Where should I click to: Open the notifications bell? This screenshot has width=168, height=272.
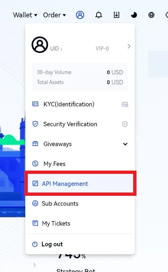pos(99,15)
